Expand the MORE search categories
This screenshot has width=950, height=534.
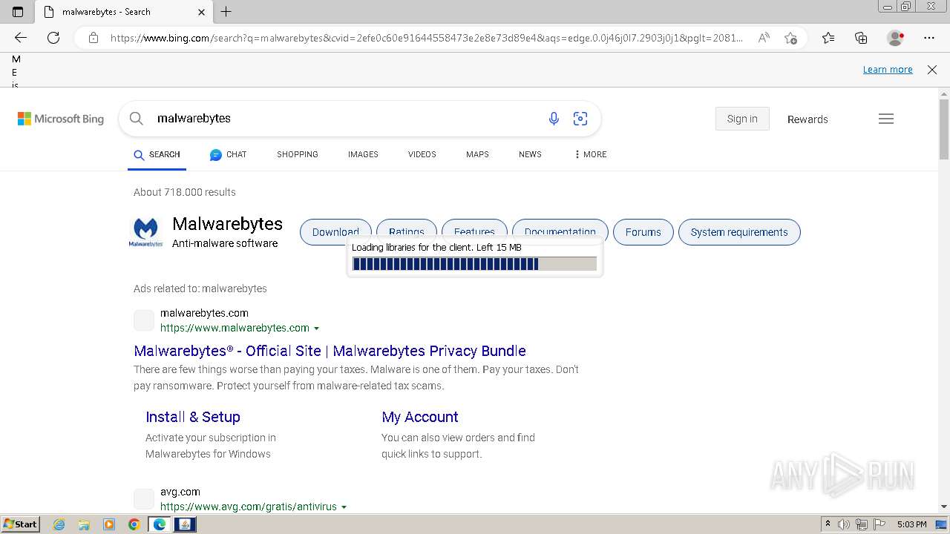click(590, 154)
